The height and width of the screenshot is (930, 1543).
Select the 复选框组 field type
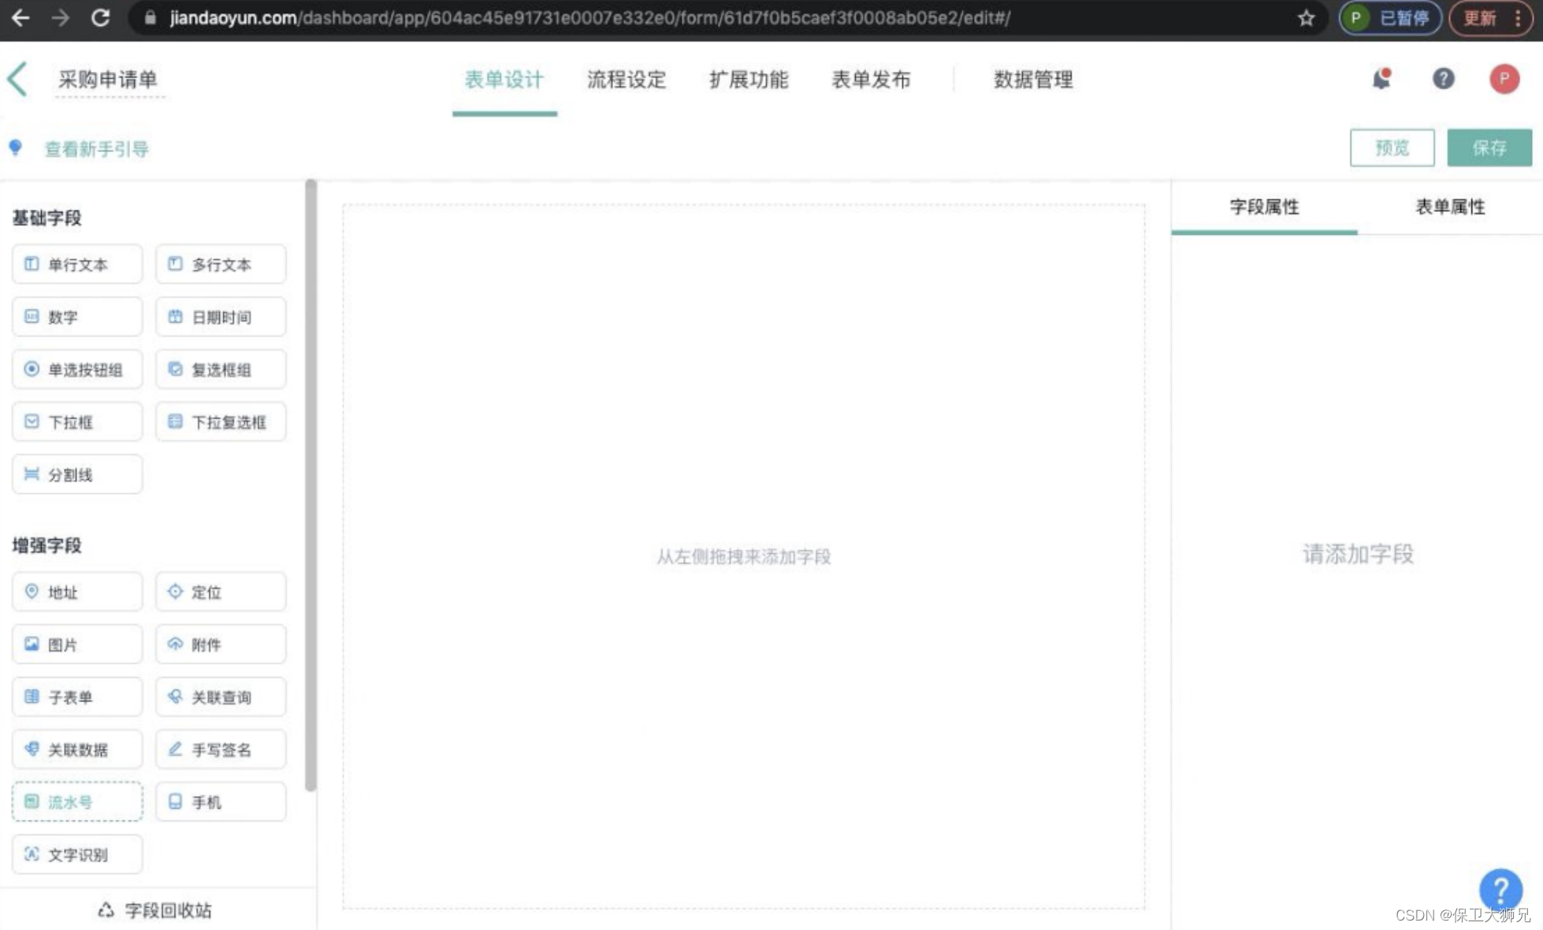click(221, 370)
